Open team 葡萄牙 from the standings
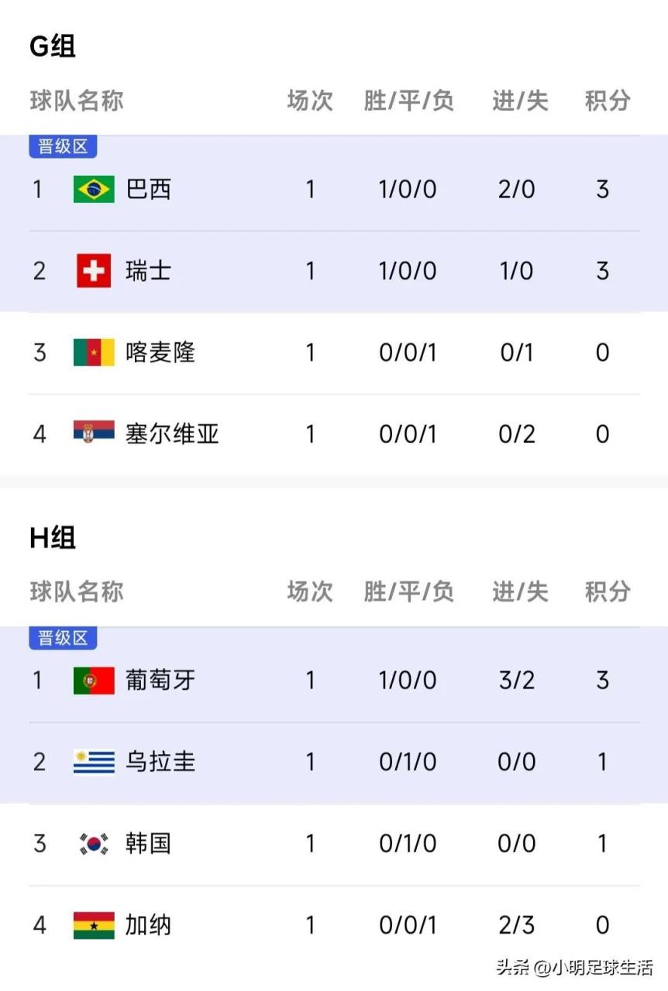 [160, 681]
